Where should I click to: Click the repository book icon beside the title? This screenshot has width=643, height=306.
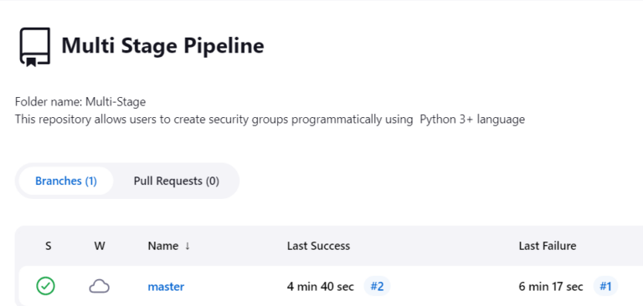tap(35, 46)
